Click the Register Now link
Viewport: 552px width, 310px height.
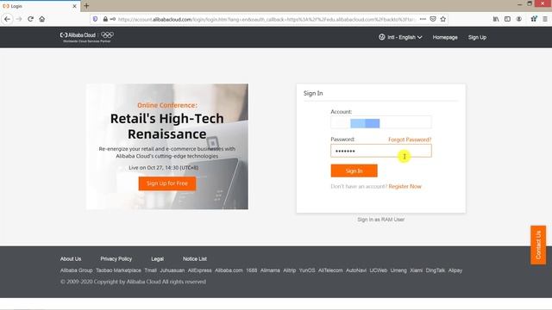pos(405,186)
